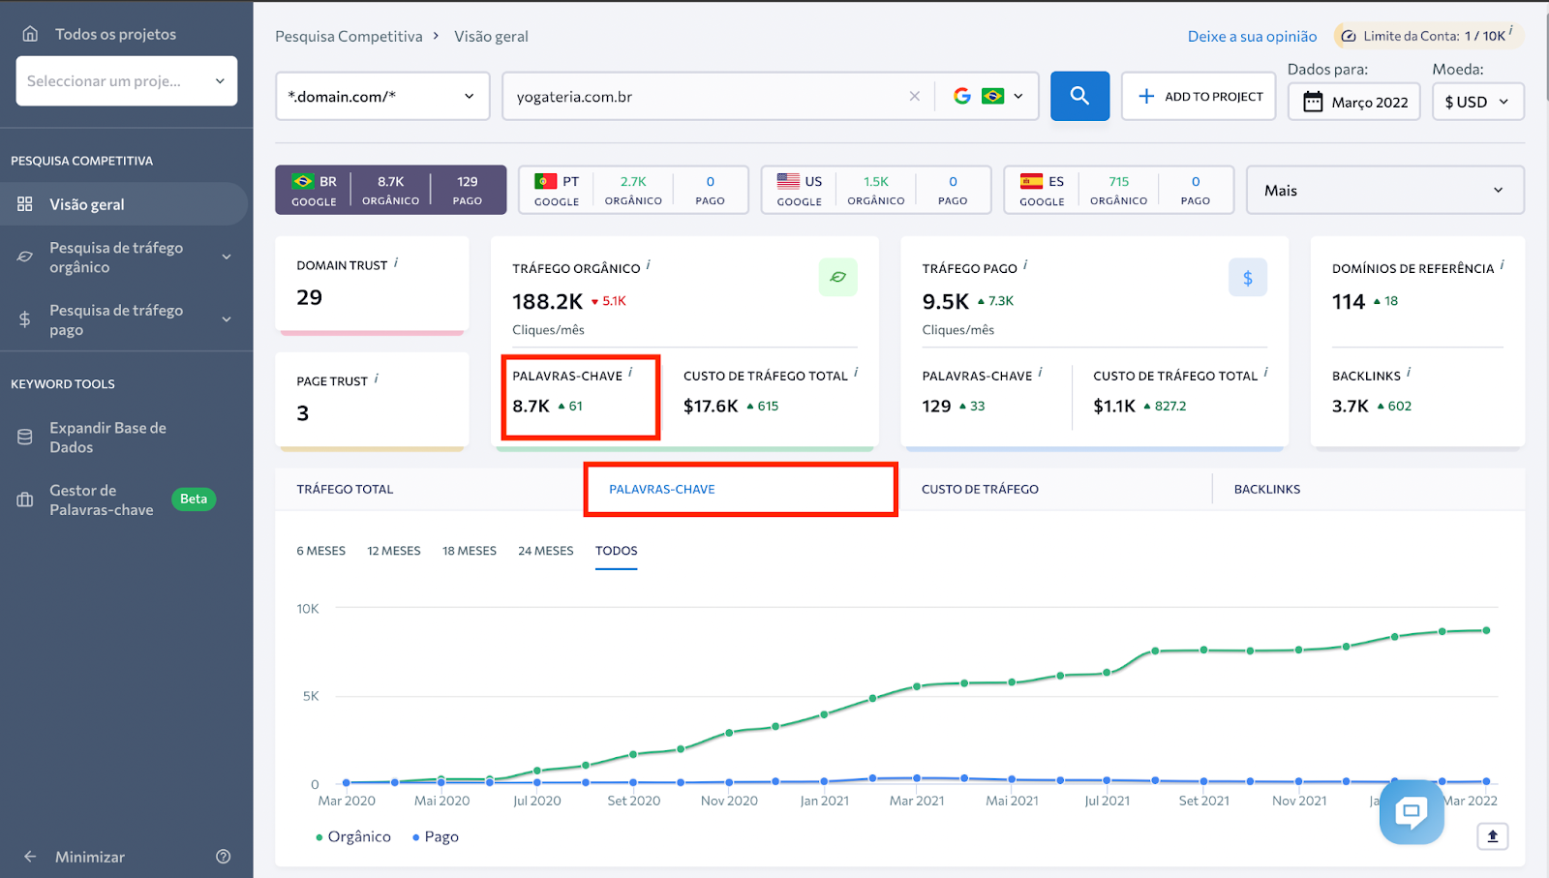The height and width of the screenshot is (878, 1549).
Task: Open the project selector dropdown
Action: coord(127,81)
